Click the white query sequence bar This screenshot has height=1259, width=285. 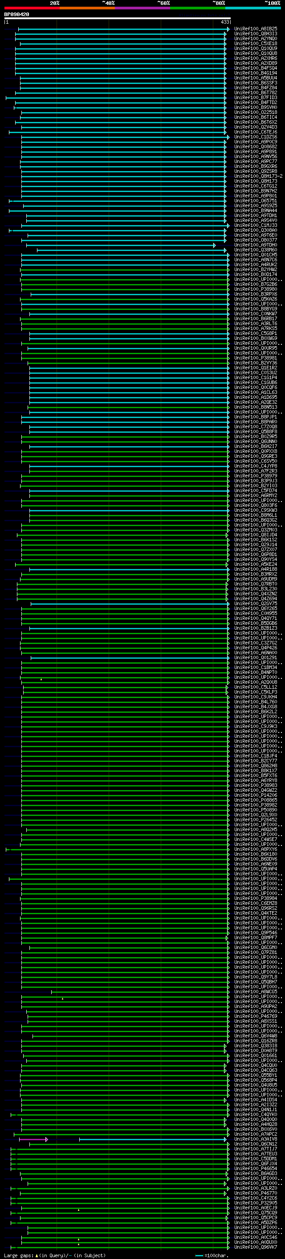point(117,18)
